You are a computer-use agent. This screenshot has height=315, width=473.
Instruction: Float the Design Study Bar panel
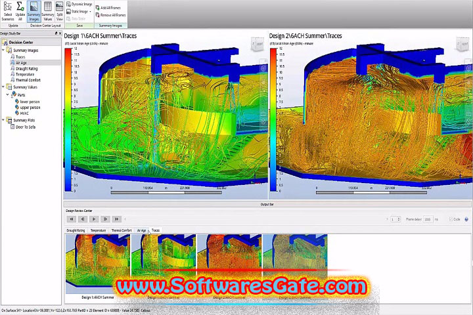56,33
